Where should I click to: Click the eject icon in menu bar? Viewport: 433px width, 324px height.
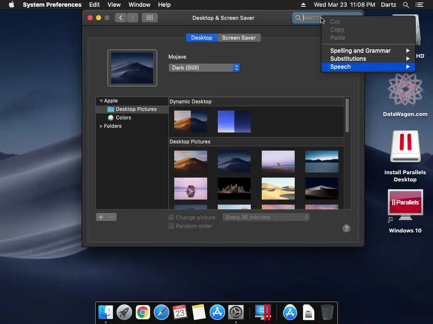pos(303,5)
